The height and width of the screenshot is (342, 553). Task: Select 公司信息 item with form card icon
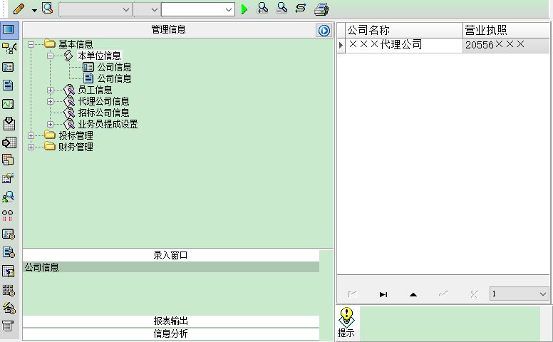click(114, 67)
